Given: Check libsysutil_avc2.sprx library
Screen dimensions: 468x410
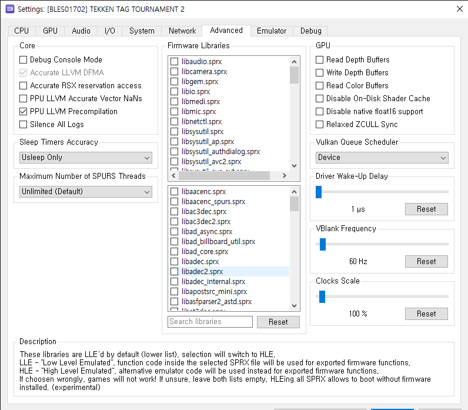Looking at the screenshot, I should pyautogui.click(x=174, y=162).
